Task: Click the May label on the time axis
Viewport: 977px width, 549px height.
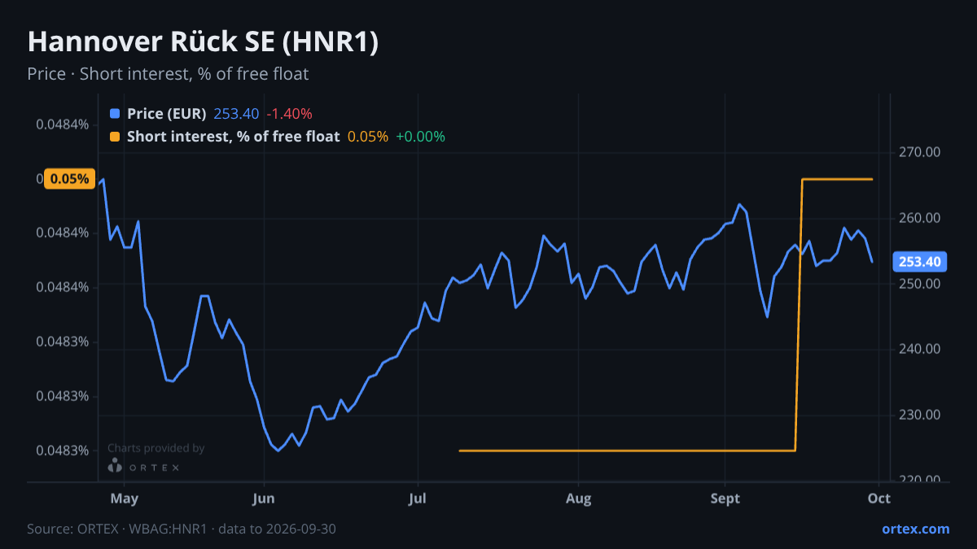Action: pos(124,499)
